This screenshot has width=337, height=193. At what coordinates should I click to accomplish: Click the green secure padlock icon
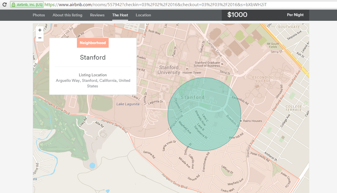click(13, 5)
